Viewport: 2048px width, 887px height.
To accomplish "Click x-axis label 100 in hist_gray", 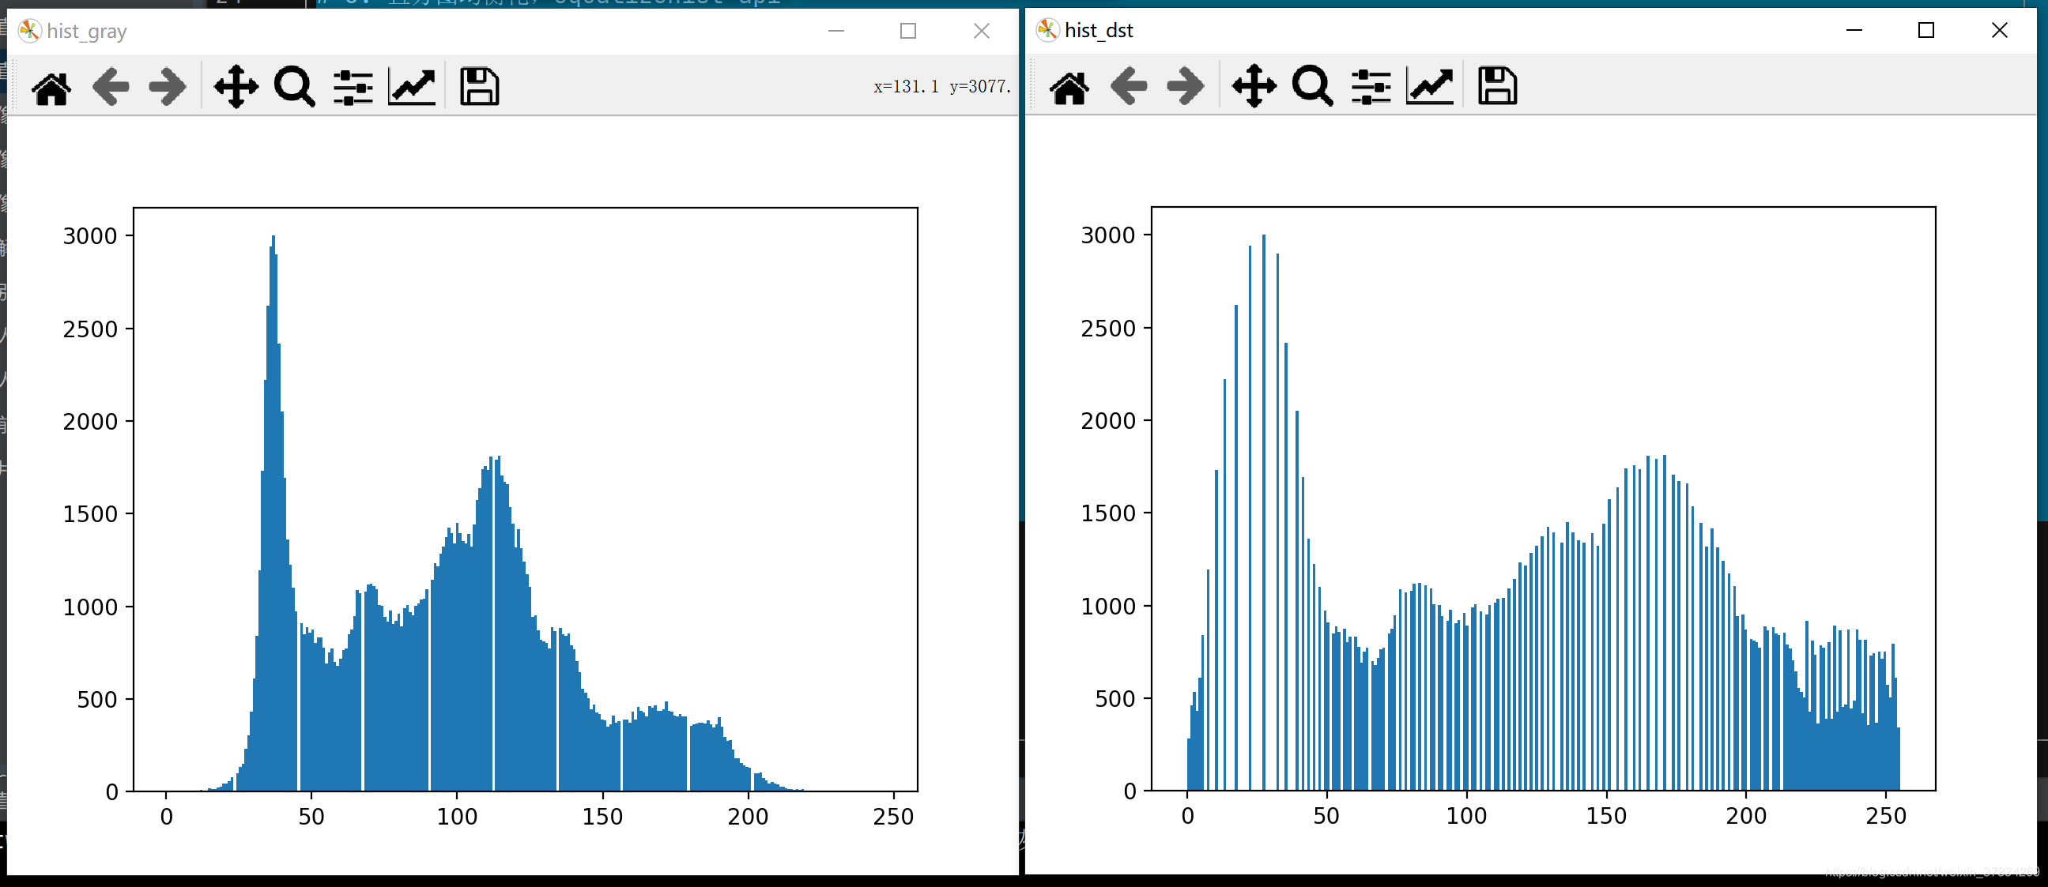I will tap(457, 817).
